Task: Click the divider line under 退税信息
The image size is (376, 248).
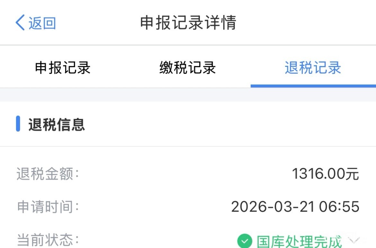Action: coord(188,146)
